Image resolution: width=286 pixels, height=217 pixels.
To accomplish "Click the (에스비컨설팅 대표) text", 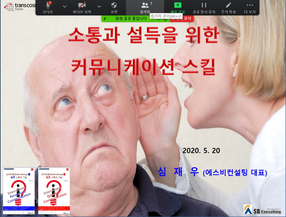I will coord(235,173).
